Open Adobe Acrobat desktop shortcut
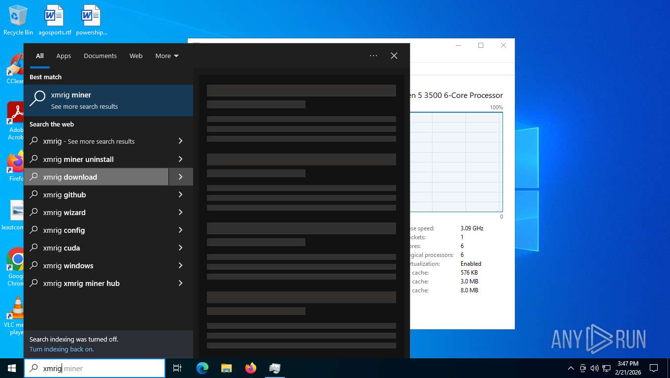670x378 pixels. pyautogui.click(x=15, y=121)
